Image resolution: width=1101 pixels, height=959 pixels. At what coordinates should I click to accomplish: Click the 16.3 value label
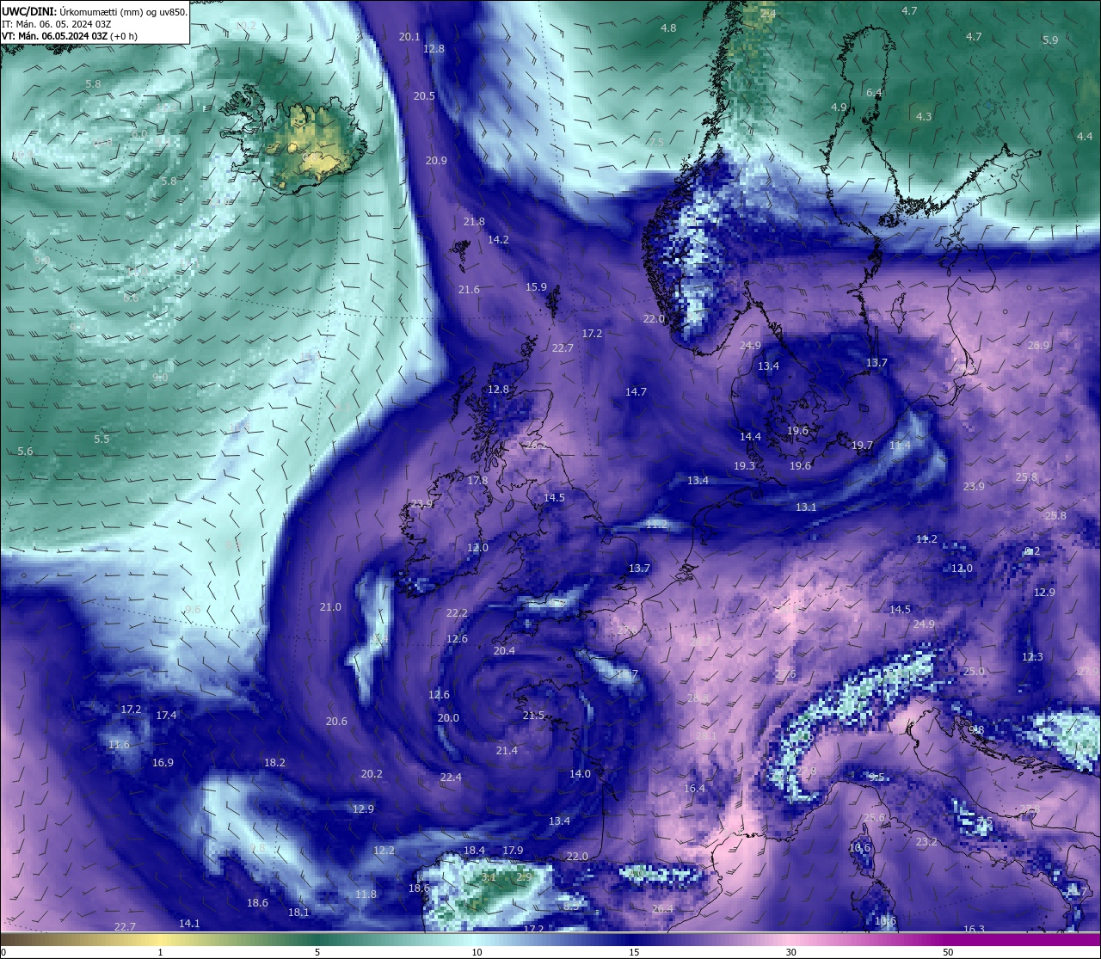pos(974,930)
